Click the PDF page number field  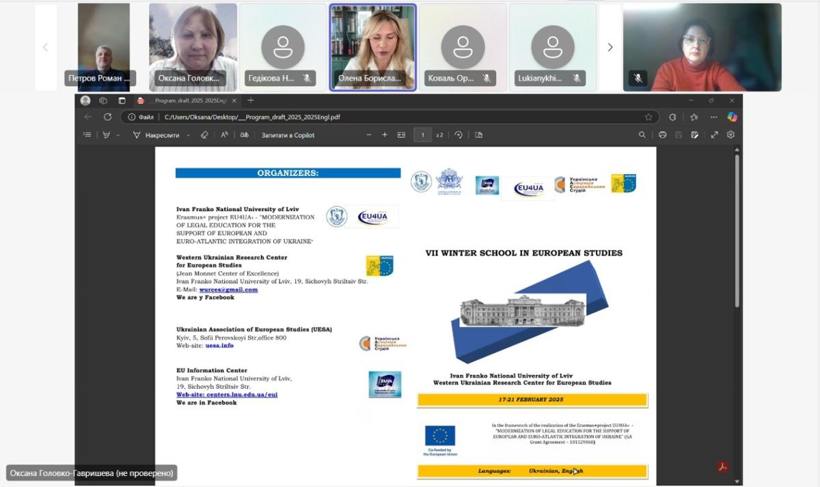tap(422, 135)
